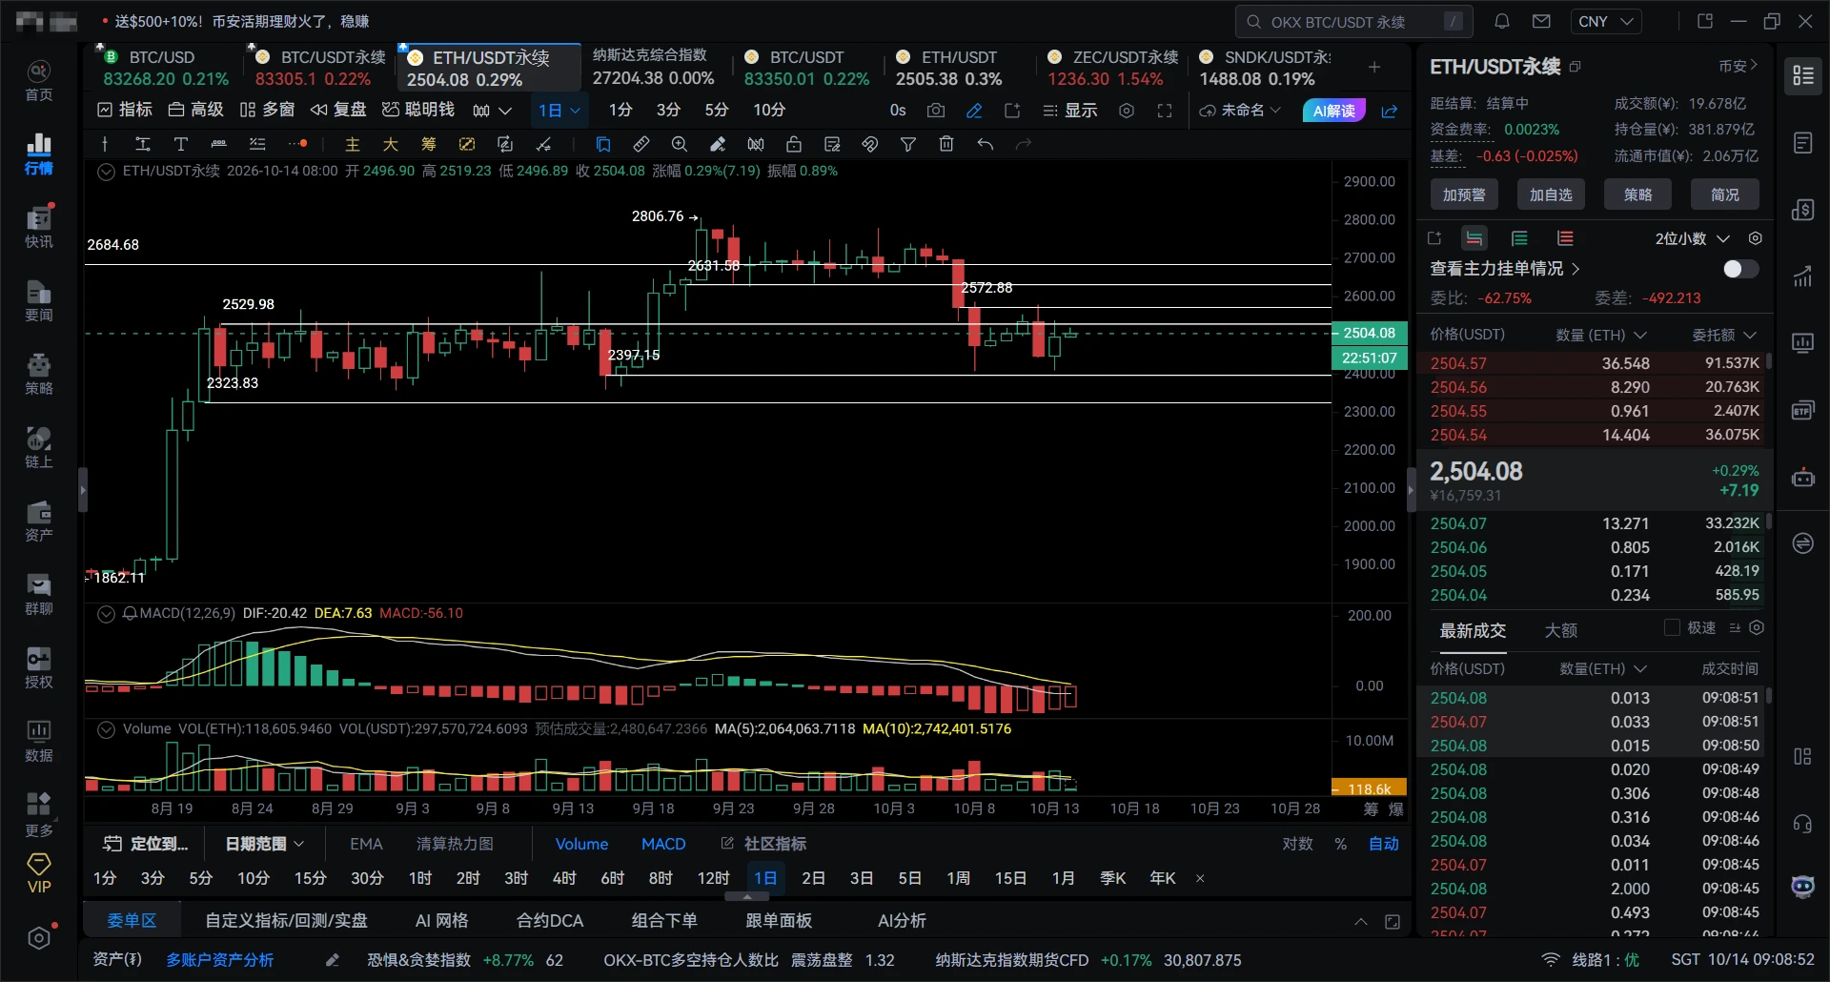
Task: Open the 快讯 news flash sidebar icon
Action: (x=39, y=227)
